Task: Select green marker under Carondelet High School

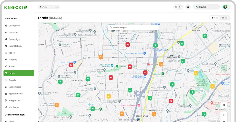Action: (205, 36)
